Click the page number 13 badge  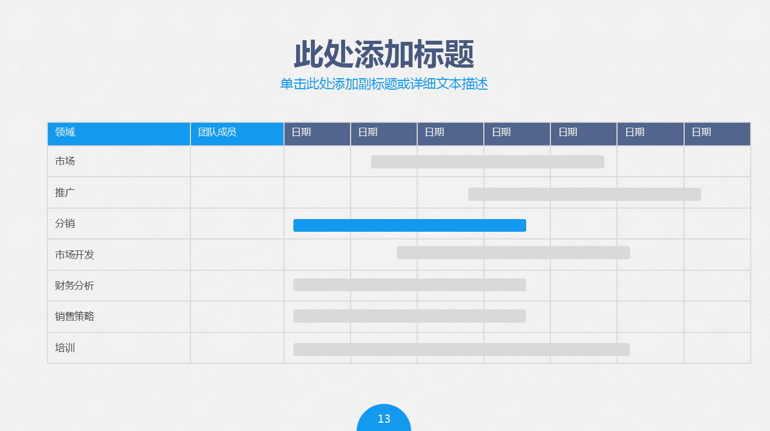point(385,418)
